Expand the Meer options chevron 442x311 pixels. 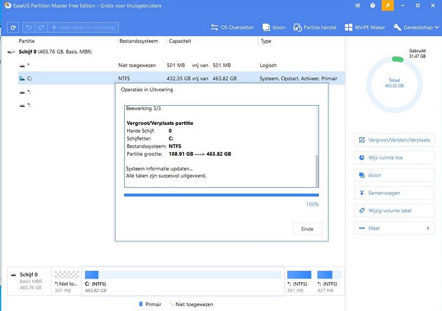428,228
